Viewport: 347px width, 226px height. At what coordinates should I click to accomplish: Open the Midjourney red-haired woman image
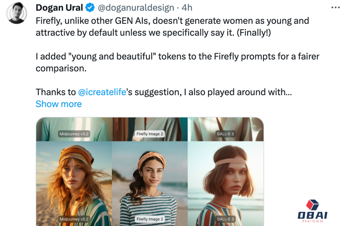[74, 184]
